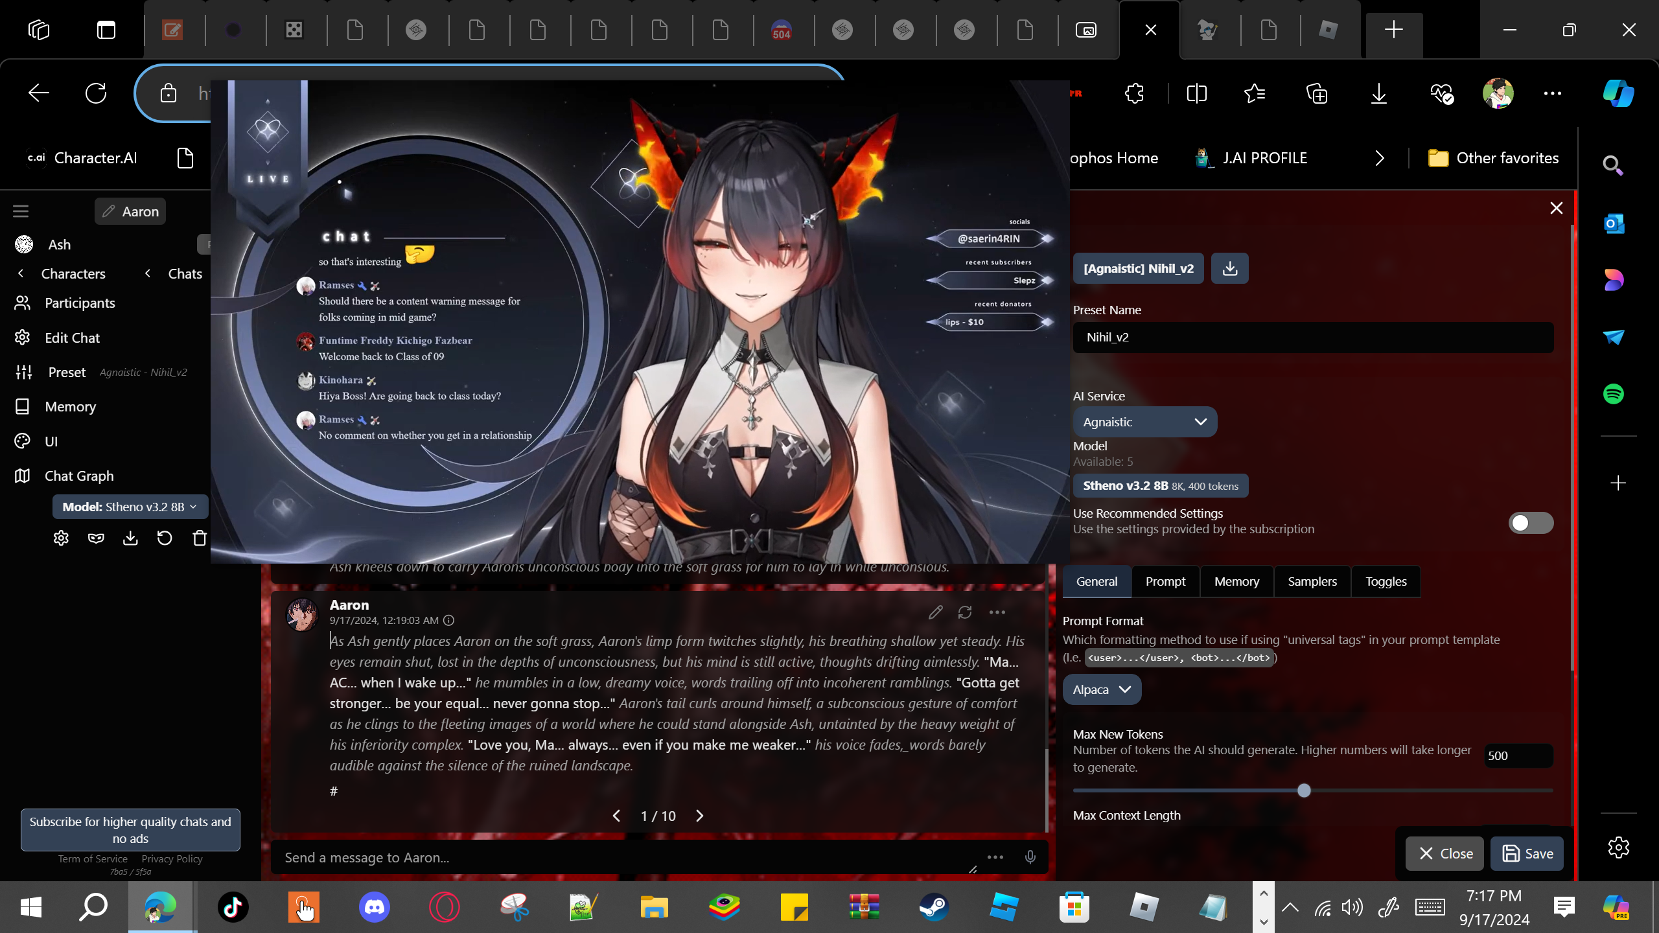Expand the Model Stheno v3.2 8B selector
This screenshot has height=933, width=1659.
coord(130,507)
